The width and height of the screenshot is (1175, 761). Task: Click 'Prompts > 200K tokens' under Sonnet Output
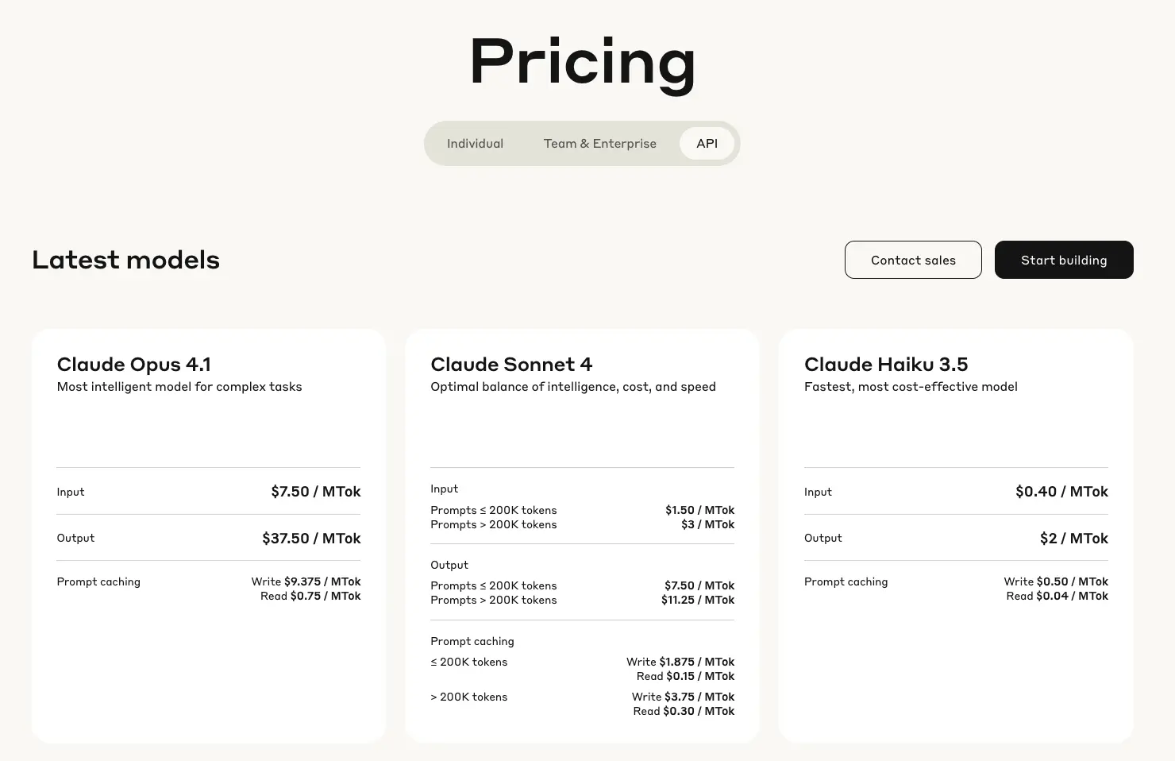point(494,600)
